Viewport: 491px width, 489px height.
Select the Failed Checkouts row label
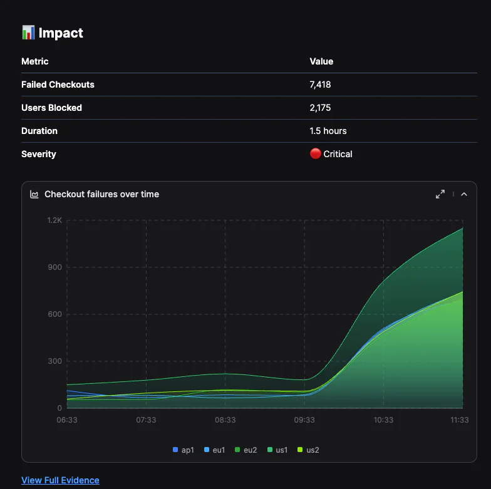click(58, 85)
